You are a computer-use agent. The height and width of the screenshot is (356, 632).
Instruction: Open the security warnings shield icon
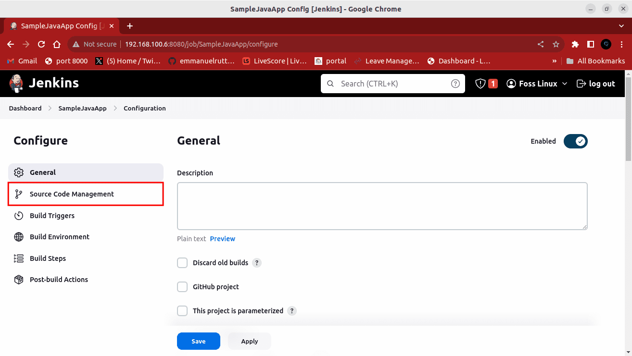(x=480, y=84)
